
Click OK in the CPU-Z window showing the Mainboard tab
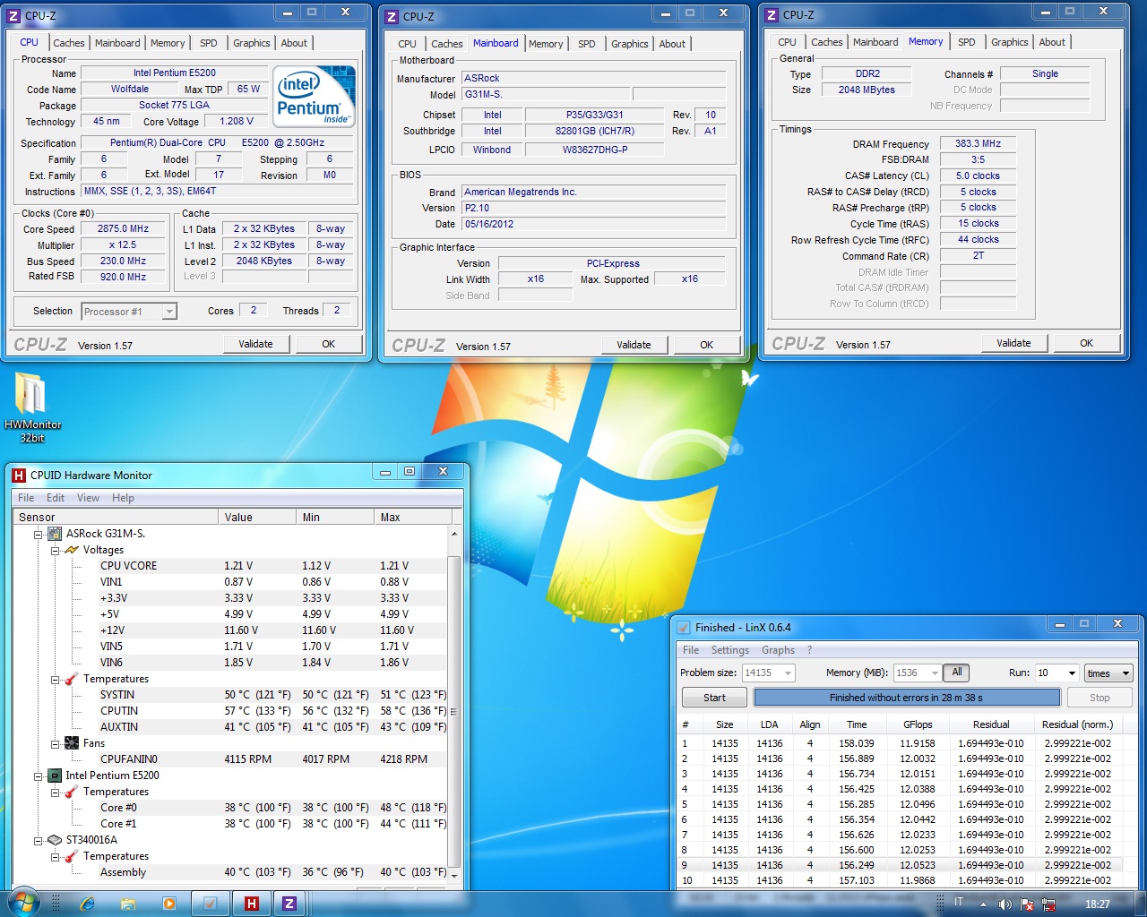706,345
